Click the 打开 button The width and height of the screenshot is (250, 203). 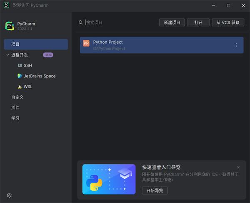(x=198, y=22)
